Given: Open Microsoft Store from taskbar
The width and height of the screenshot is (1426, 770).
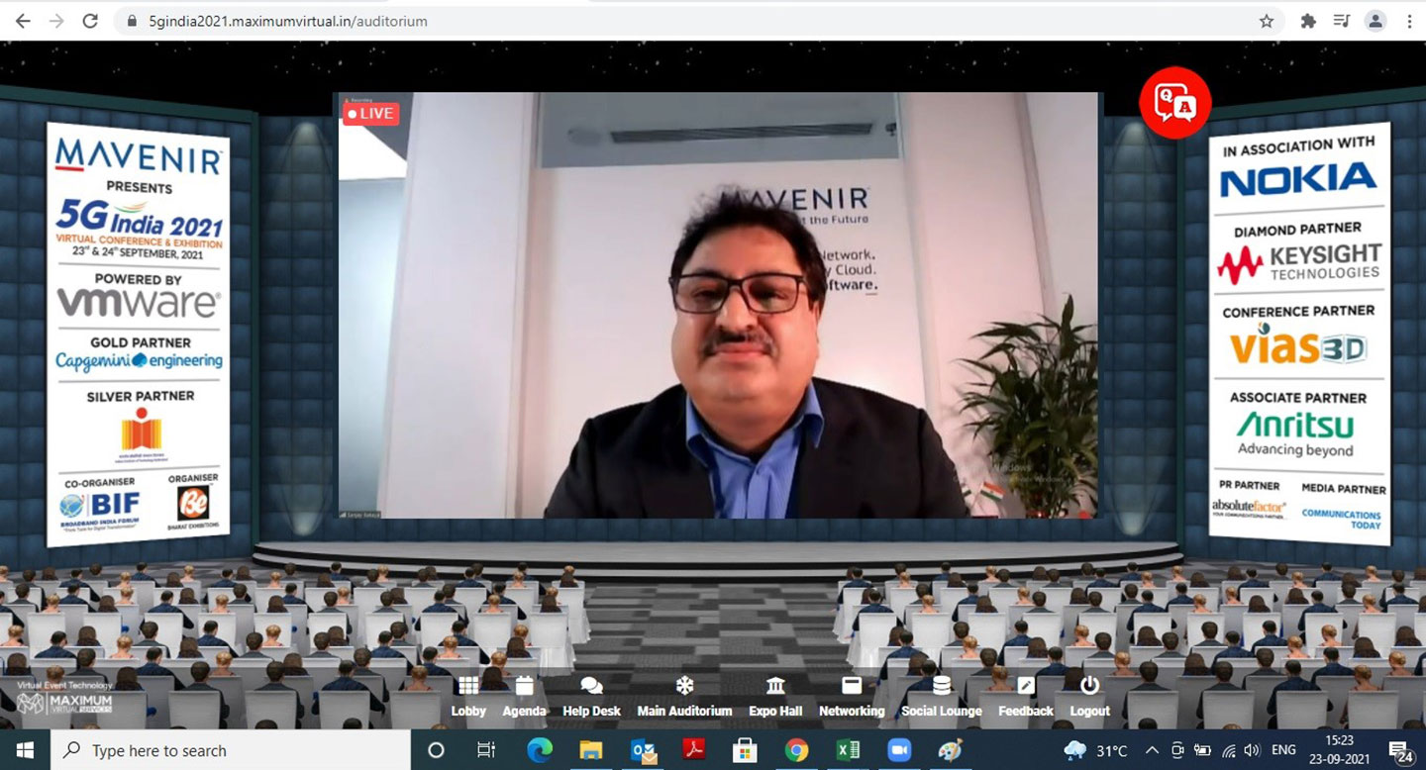Looking at the screenshot, I should 746,750.
